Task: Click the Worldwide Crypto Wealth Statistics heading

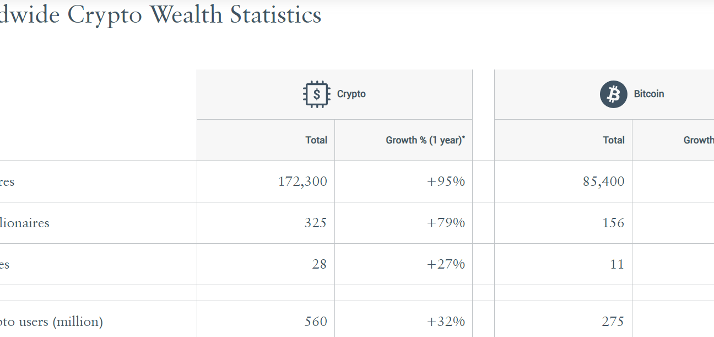Action: (x=161, y=15)
